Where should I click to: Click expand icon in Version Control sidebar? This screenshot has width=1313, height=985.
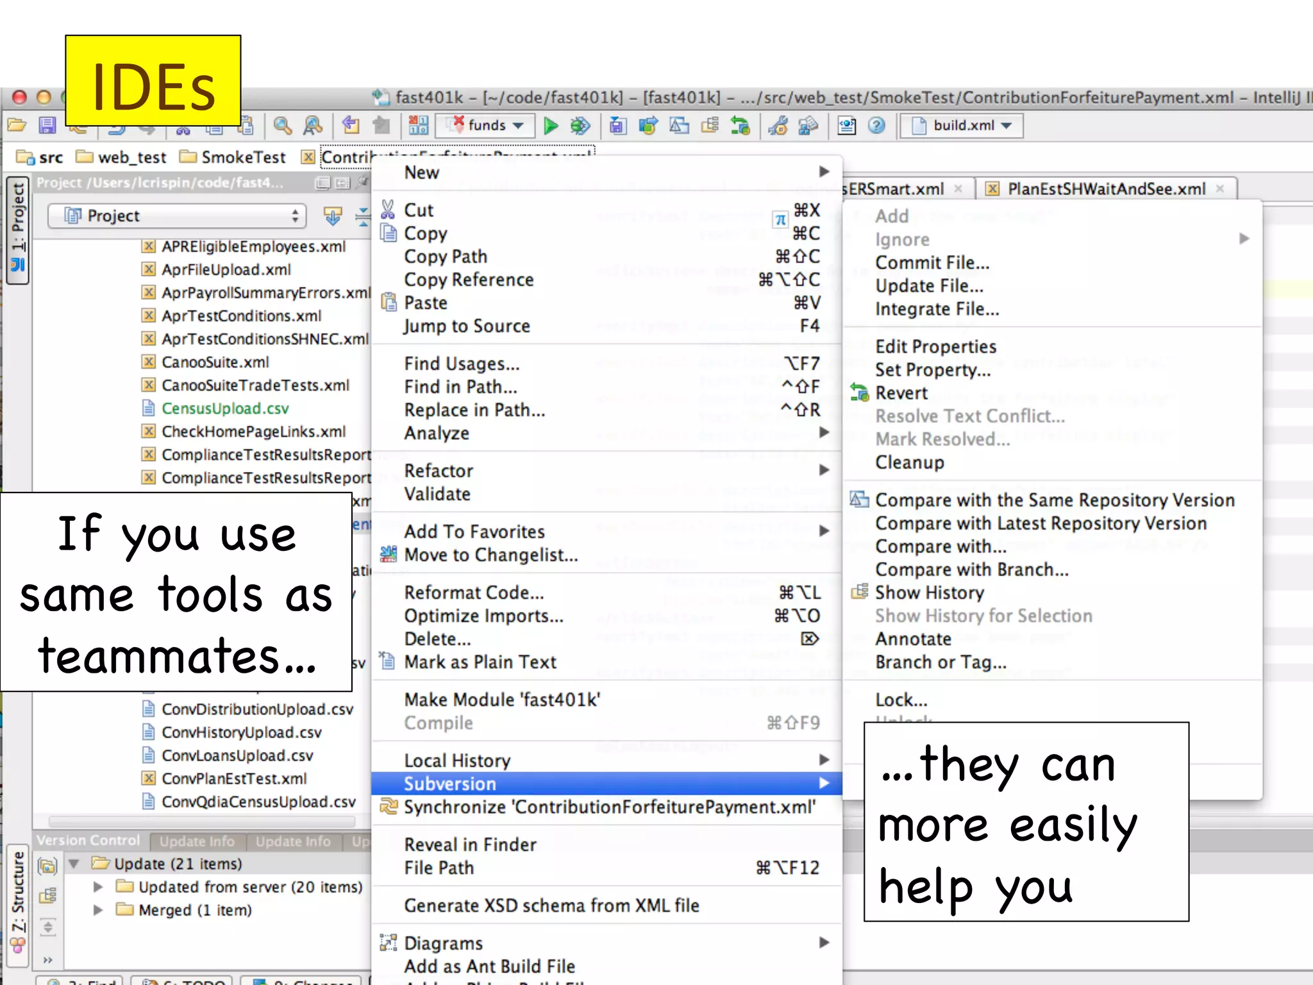48,927
